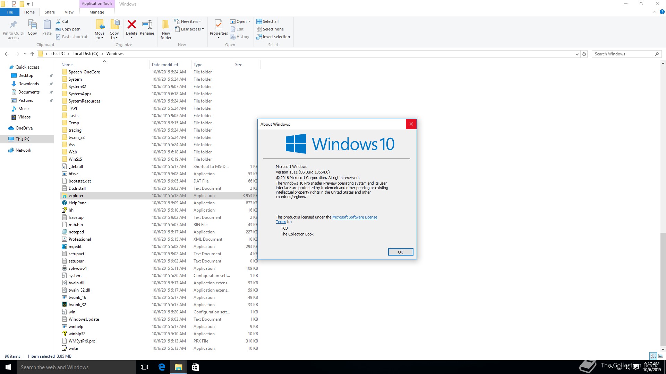Switch to details view button

653,356
